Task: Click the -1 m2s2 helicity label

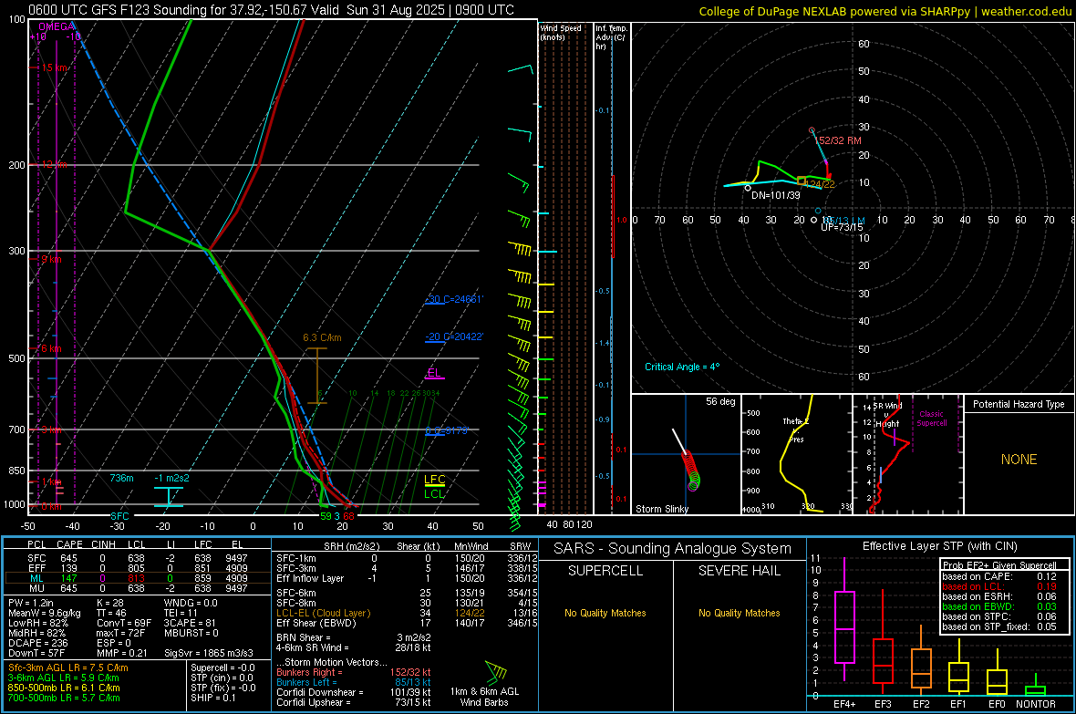Action: (x=171, y=478)
